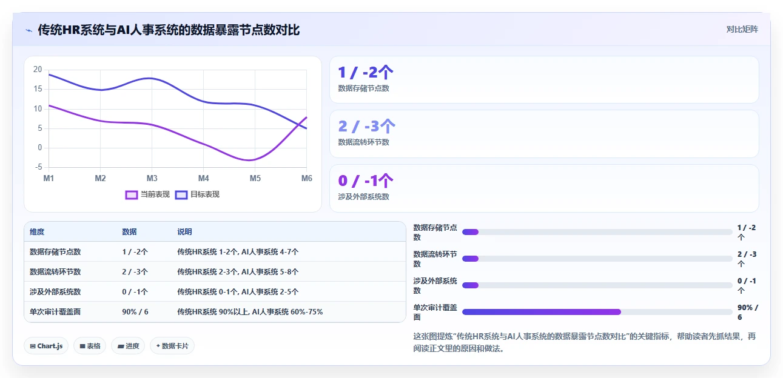Screen dimensions: 783x378
Task: Click the M1 label on the chart axis
Action: (x=49, y=179)
